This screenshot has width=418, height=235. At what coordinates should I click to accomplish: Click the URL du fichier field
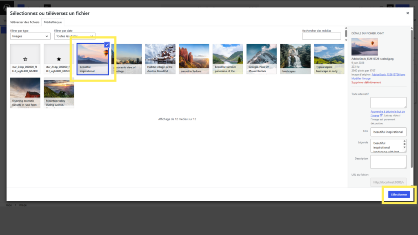[388, 182]
